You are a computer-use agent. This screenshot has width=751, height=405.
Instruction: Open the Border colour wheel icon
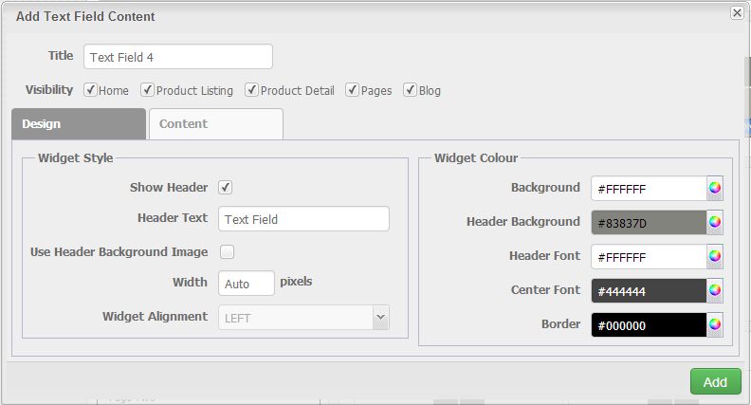tap(715, 324)
